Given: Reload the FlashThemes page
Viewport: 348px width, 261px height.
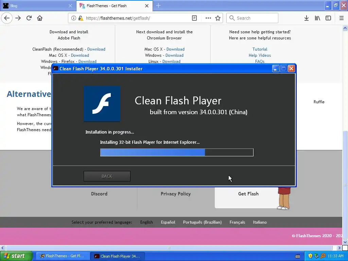Looking at the screenshot, I should (x=29, y=18).
